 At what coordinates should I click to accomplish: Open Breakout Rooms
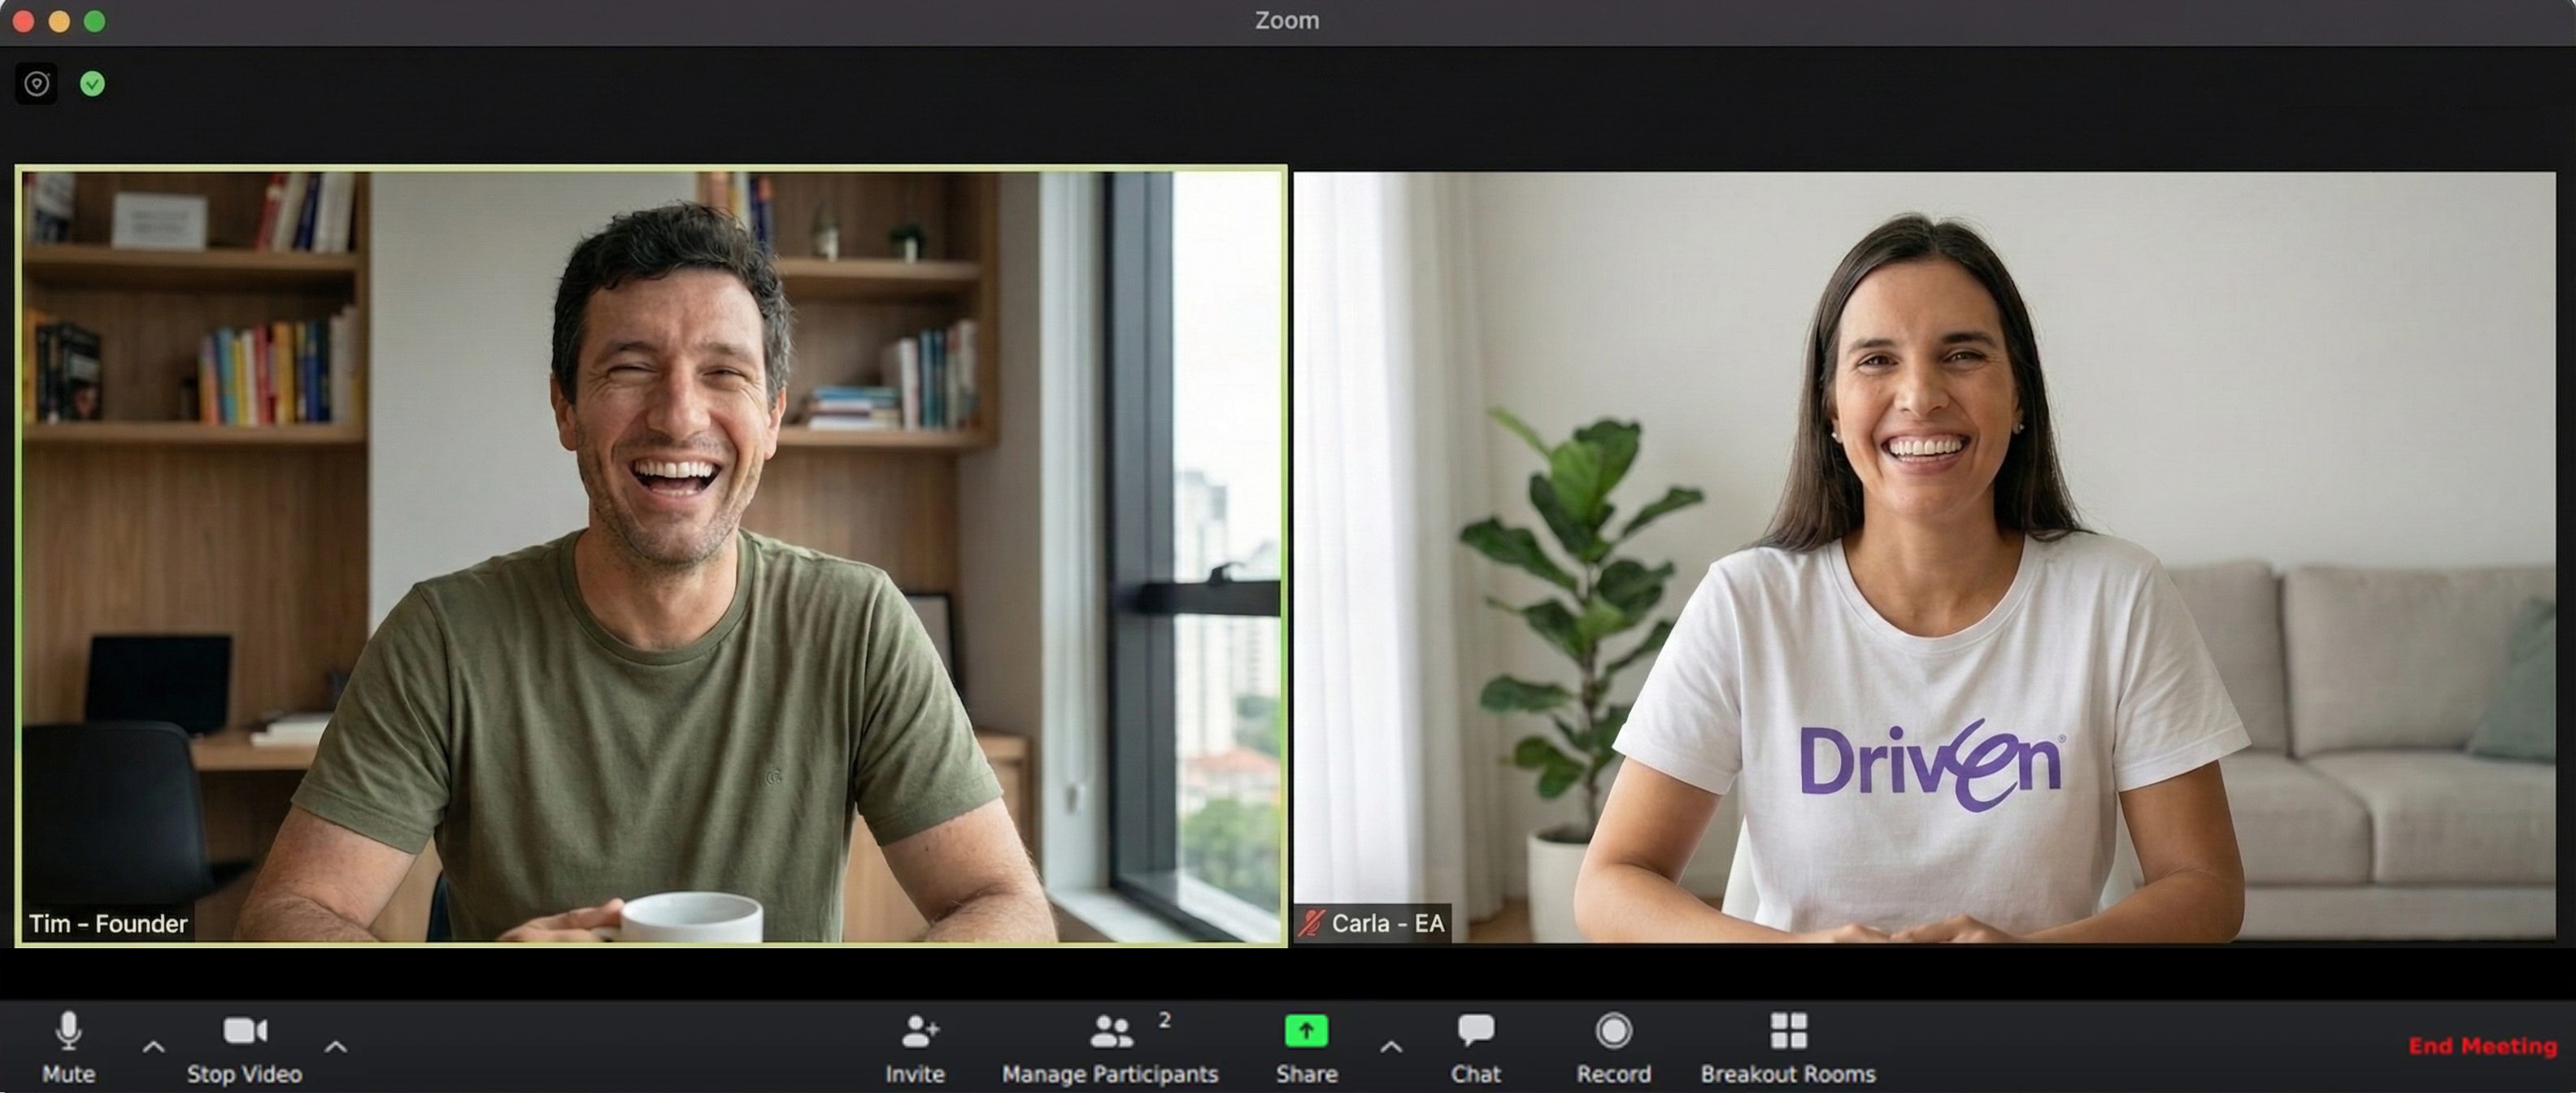1788,1047
